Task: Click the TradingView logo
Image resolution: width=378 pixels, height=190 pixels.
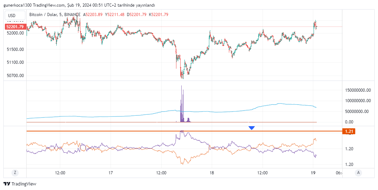Action: (x=20, y=184)
